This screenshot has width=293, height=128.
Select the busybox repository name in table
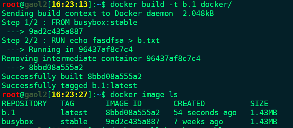[17, 122]
